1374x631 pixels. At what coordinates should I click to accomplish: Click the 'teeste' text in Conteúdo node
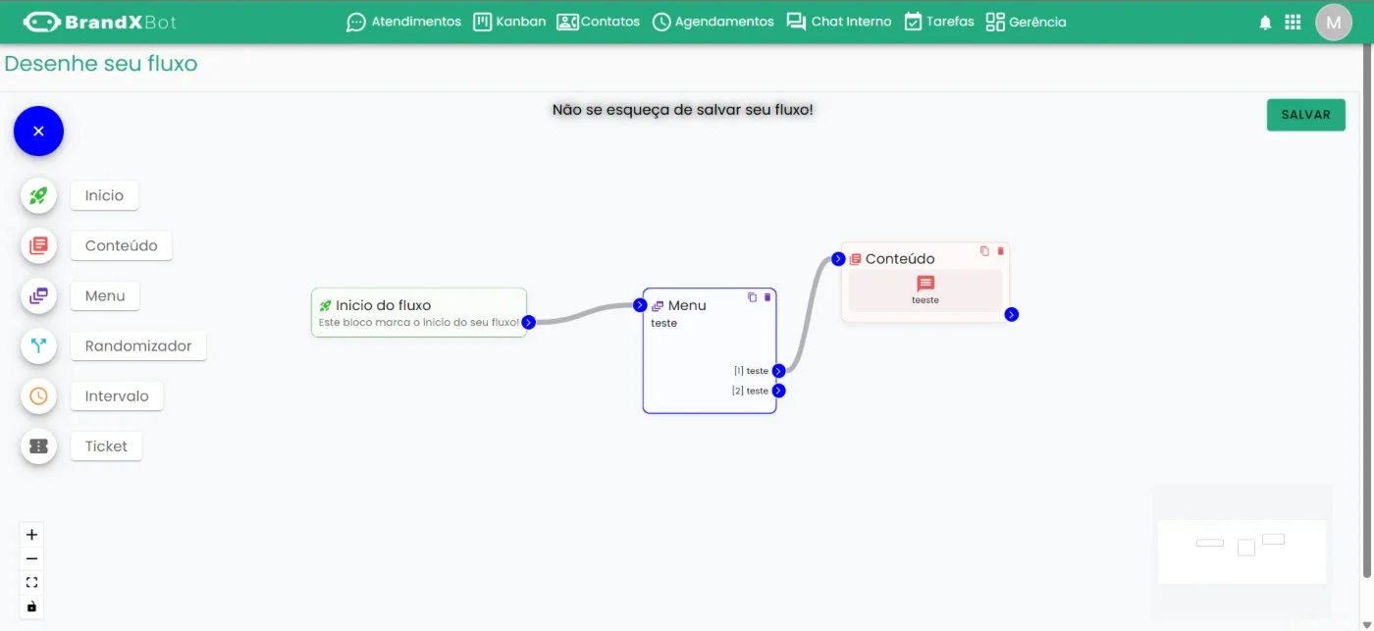[925, 300]
